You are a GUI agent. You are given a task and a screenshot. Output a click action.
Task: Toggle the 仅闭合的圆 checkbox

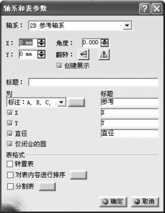coord(10,144)
